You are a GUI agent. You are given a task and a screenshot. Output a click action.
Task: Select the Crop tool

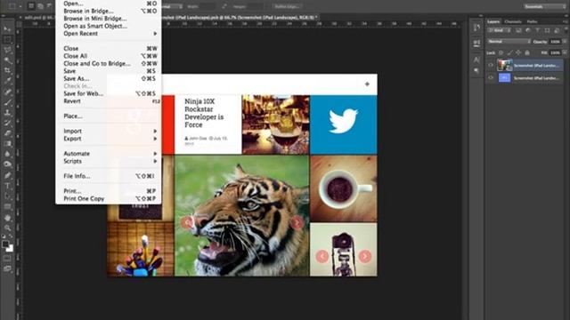[x=8, y=70]
